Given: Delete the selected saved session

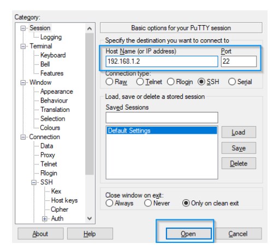Looking at the screenshot, I should coord(239,163).
